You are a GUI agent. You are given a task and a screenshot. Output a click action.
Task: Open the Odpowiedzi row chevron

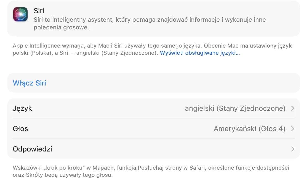coord(293,149)
